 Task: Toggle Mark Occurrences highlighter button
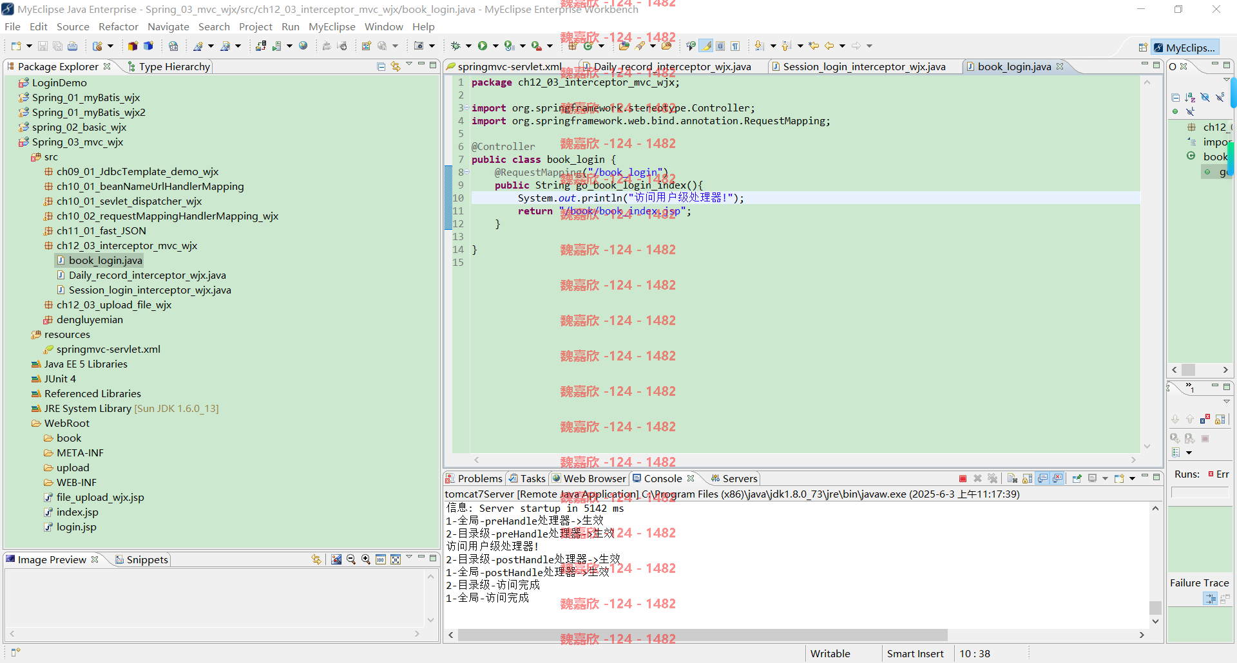click(706, 46)
